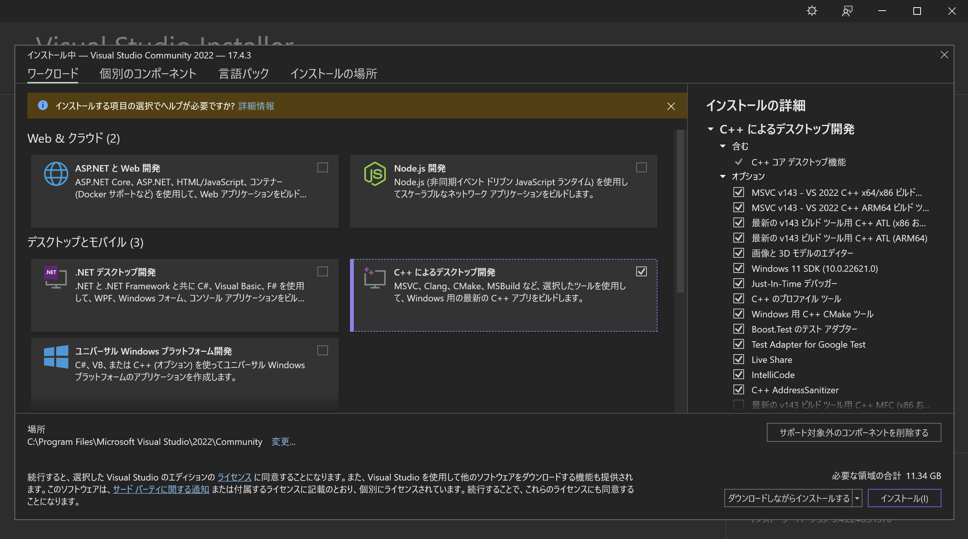Switch to 個別のコンポーネント tab

(x=148, y=73)
